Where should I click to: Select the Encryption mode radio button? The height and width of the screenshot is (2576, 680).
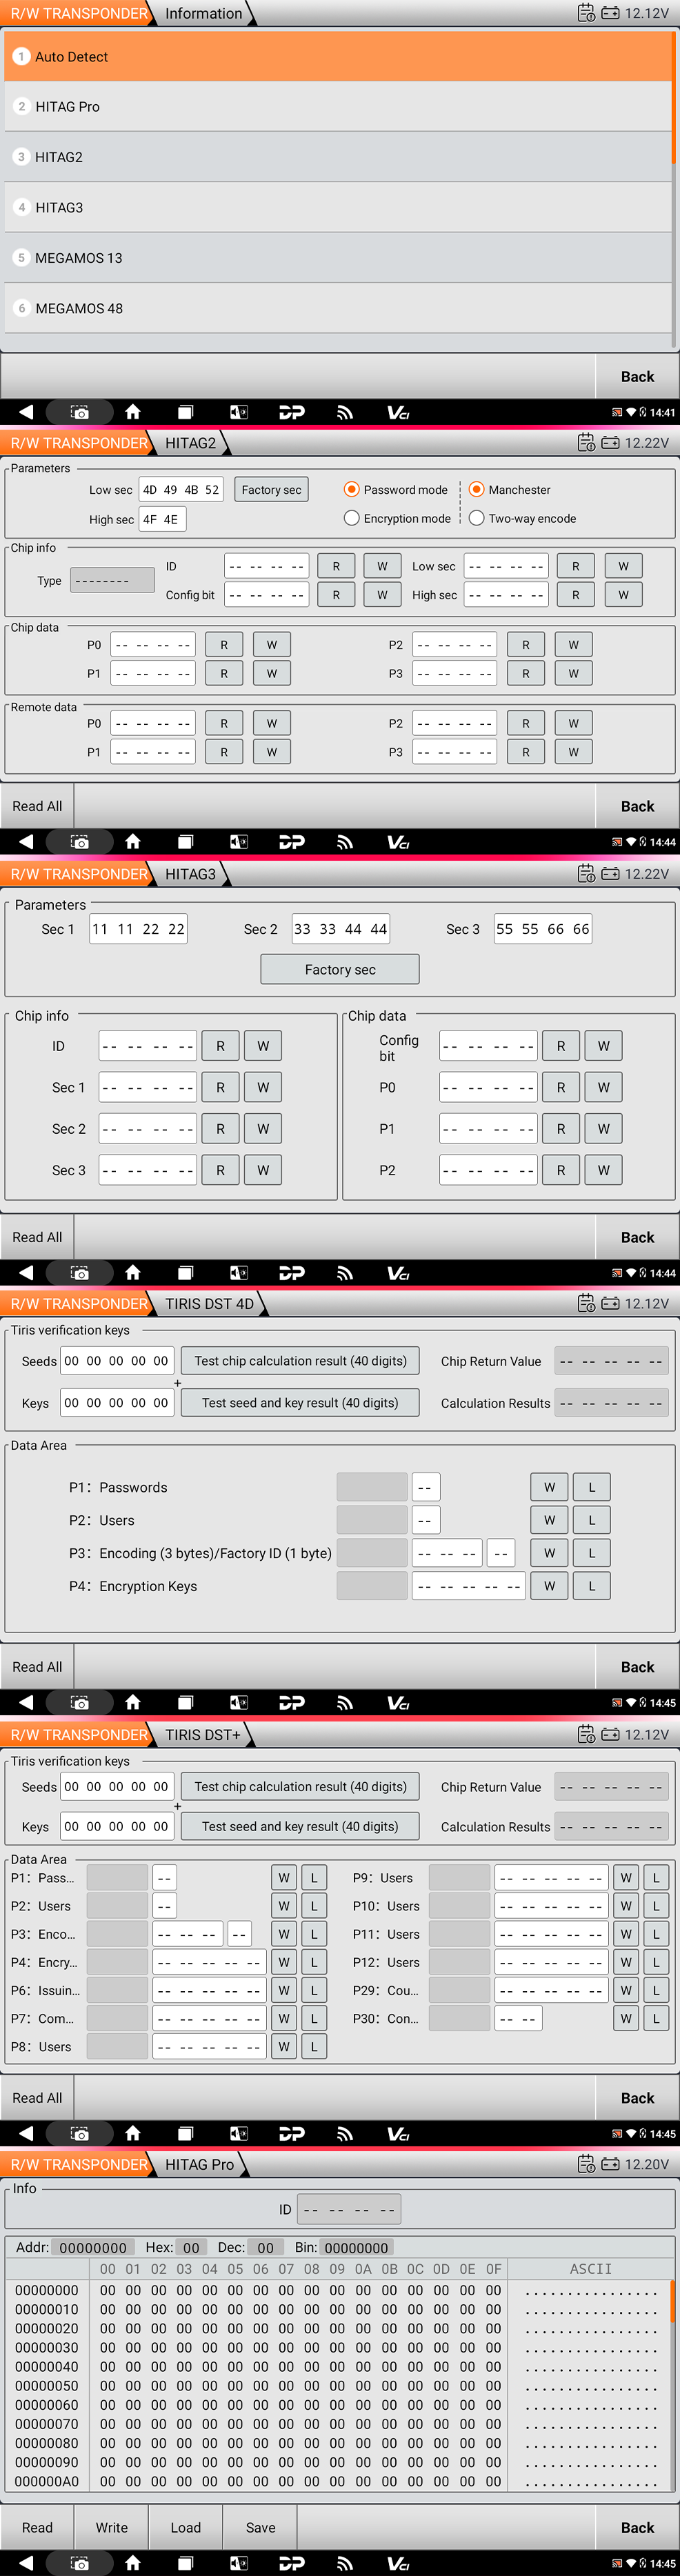coord(351,518)
